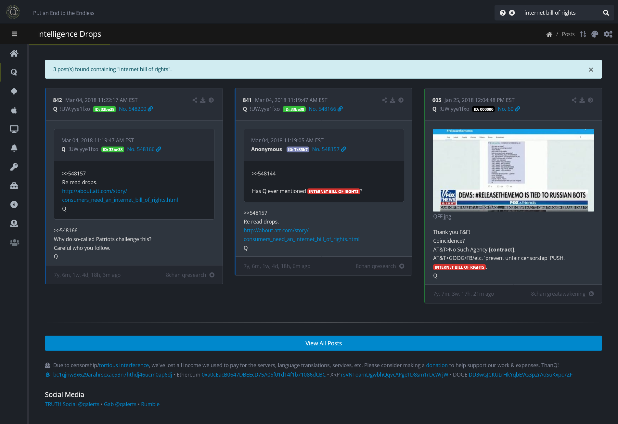
Task: Click the Intelligence Drops title
Action: [x=69, y=34]
